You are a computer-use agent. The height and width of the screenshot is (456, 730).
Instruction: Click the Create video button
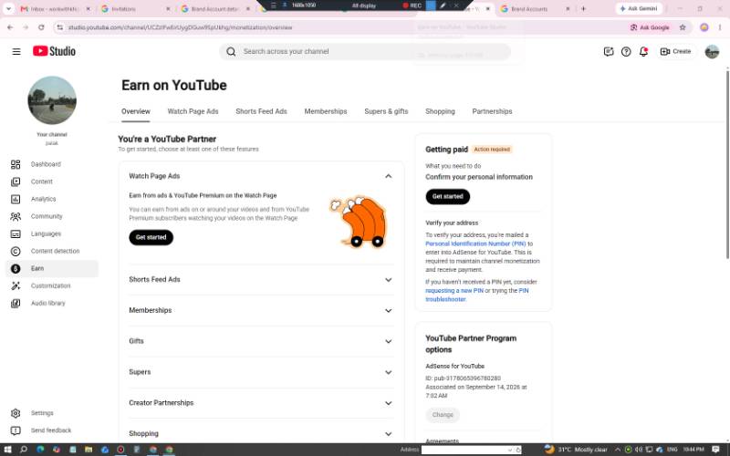point(675,52)
